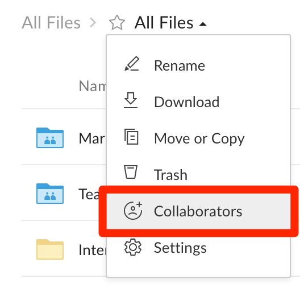
Task: Click the Rename pencil icon
Action: coord(132,64)
